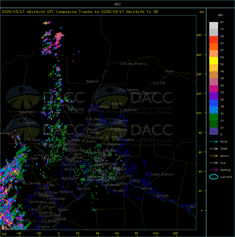Click the -40 tick on bottom axis
The width and height of the screenshot is (235, 237).
tap(19, 233)
